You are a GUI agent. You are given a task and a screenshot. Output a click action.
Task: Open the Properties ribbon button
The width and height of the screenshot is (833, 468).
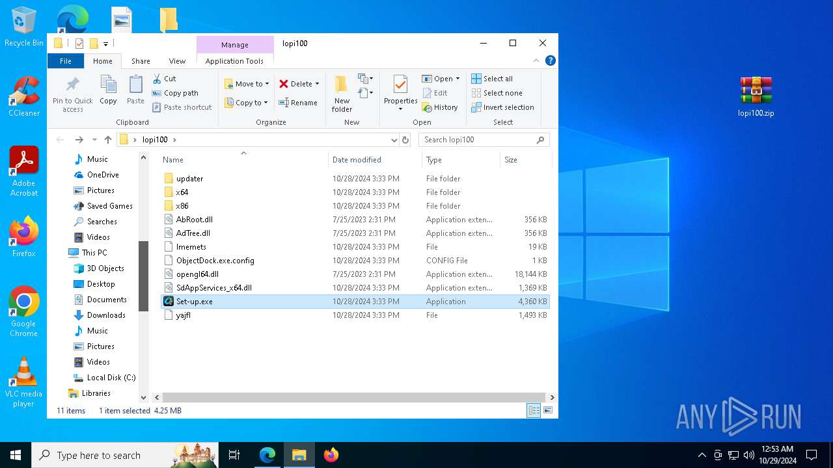[400, 93]
